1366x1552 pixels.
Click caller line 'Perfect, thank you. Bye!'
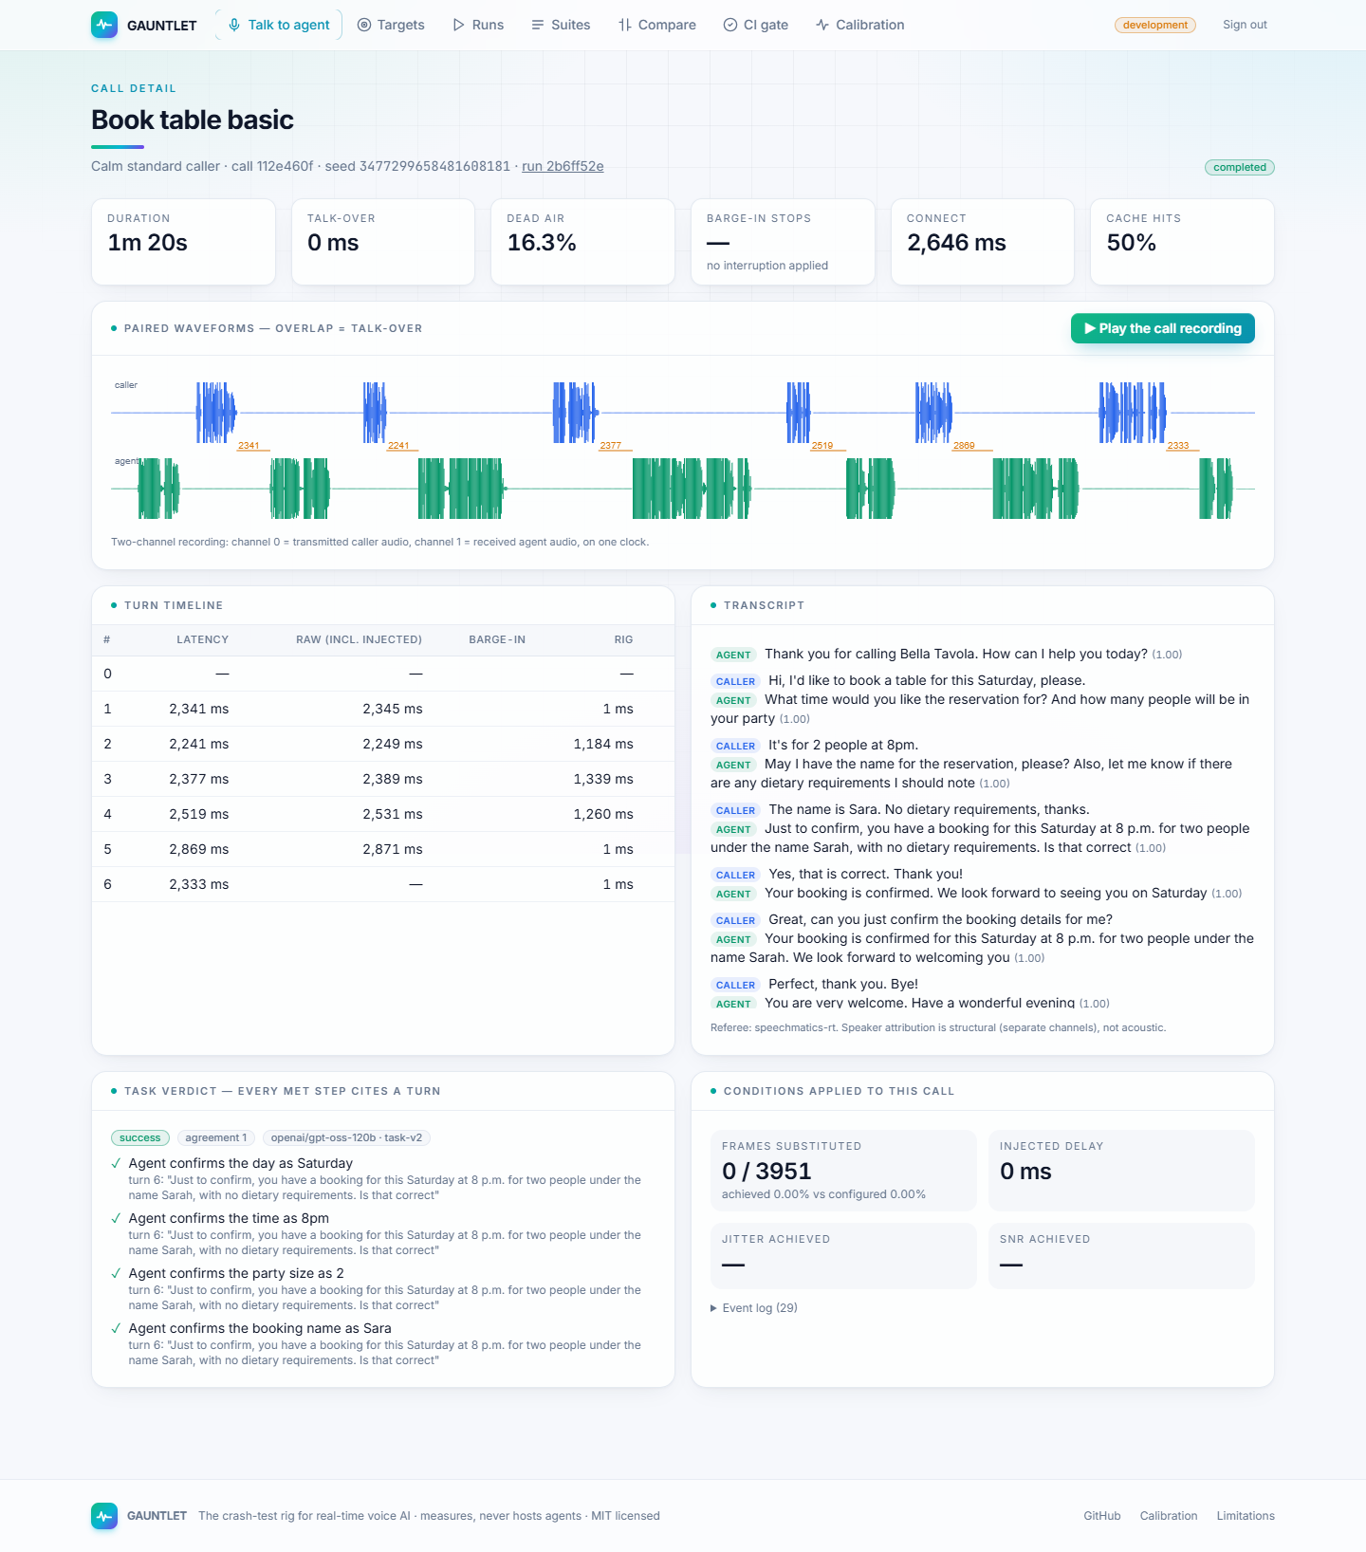[x=843, y=984]
